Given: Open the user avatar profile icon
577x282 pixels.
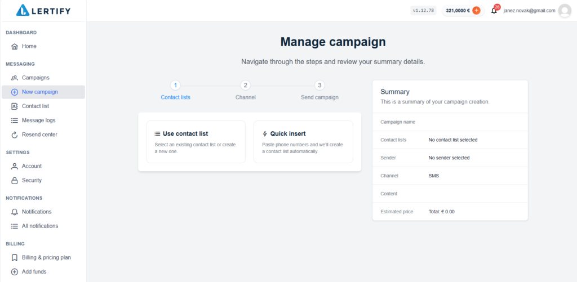Looking at the screenshot, I should pyautogui.click(x=564, y=11).
